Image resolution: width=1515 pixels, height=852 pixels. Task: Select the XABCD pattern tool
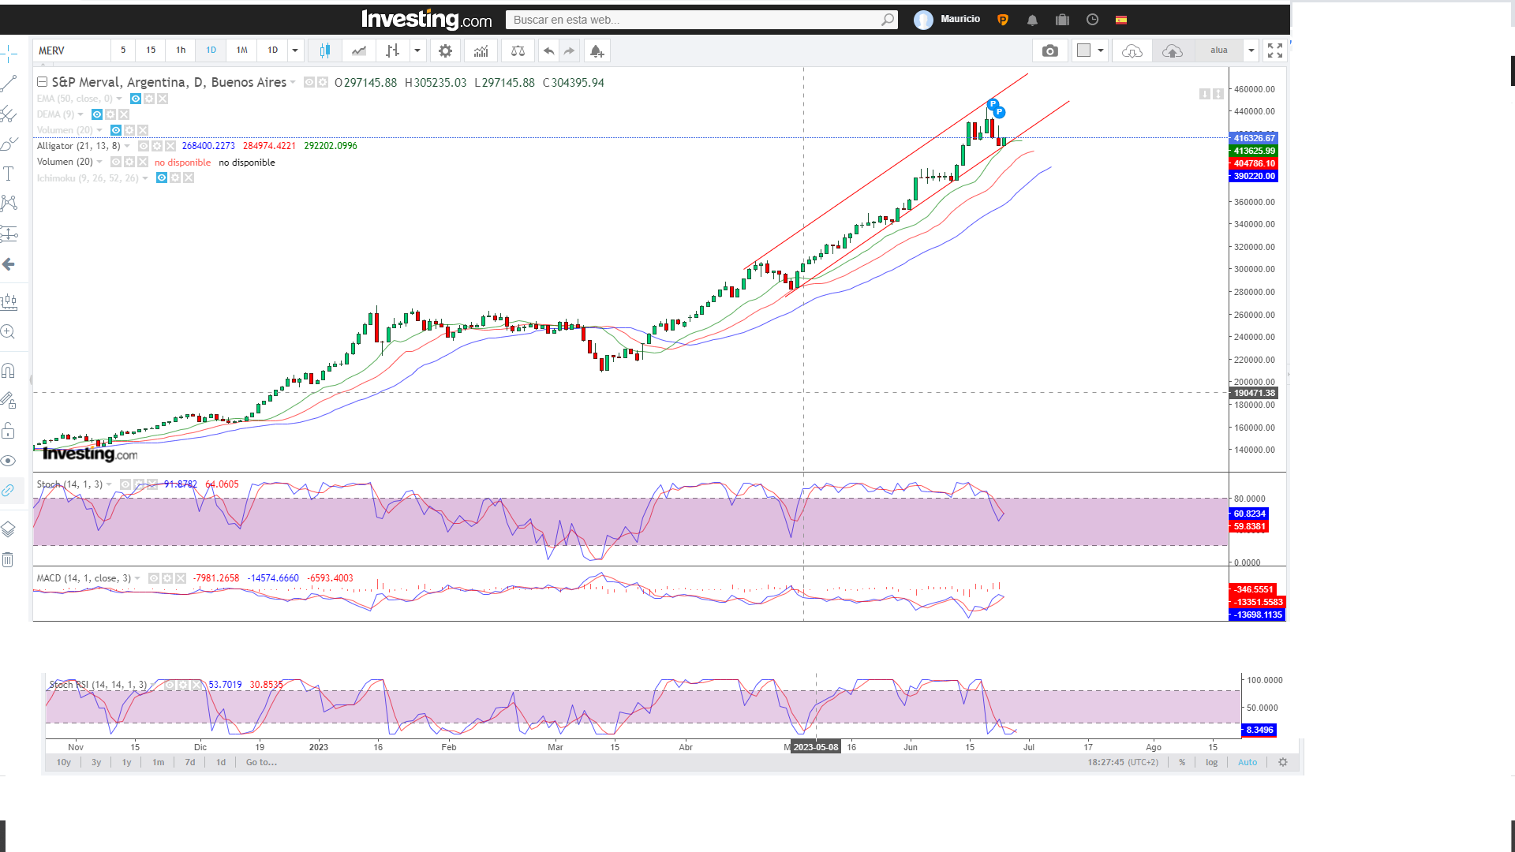click(9, 204)
